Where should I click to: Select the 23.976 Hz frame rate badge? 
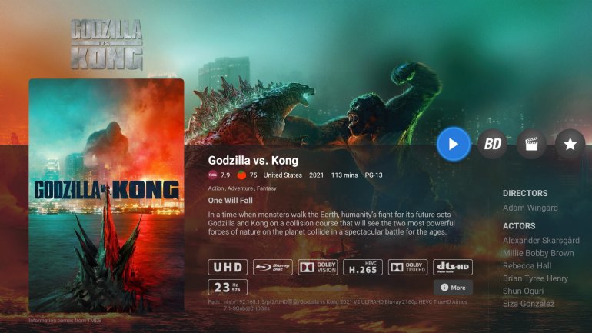tap(228, 288)
